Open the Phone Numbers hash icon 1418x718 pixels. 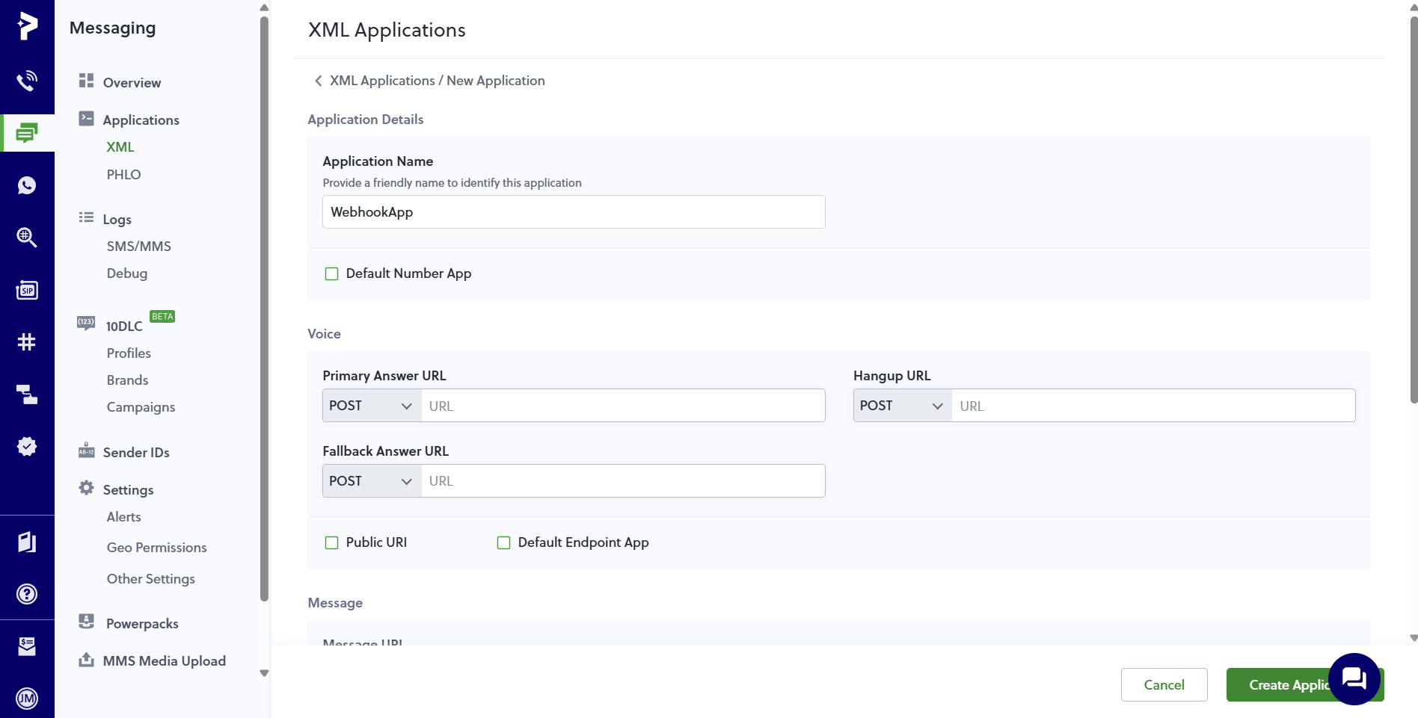click(27, 342)
